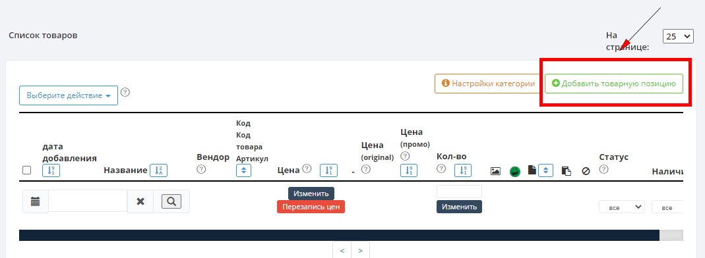Click the horizontal dark scrollbar
Viewport: 705px width, 258px height.
coord(339,235)
